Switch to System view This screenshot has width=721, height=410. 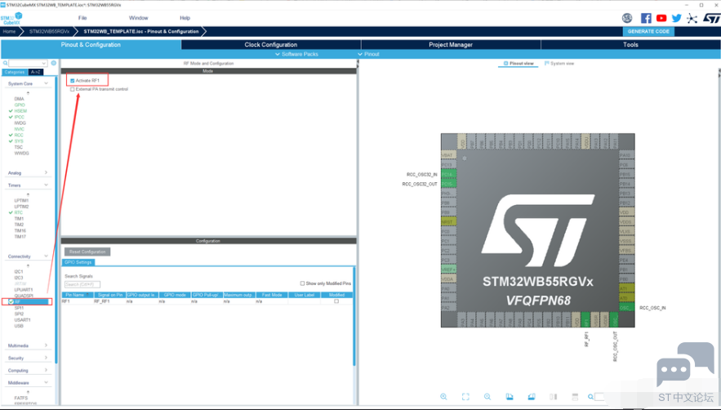(559, 64)
